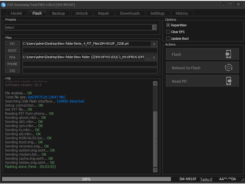The width and height of the screenshot is (245, 184).
Task: Go to the Unlock tab
Action: (x=82, y=13)
